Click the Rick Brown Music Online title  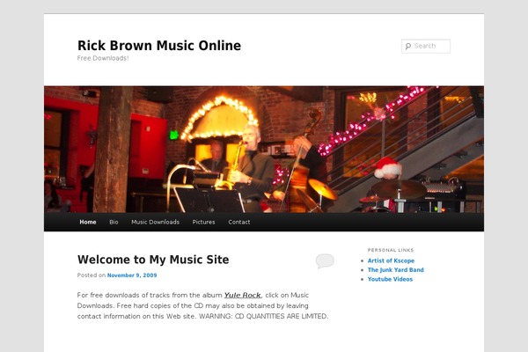pyautogui.click(x=159, y=46)
